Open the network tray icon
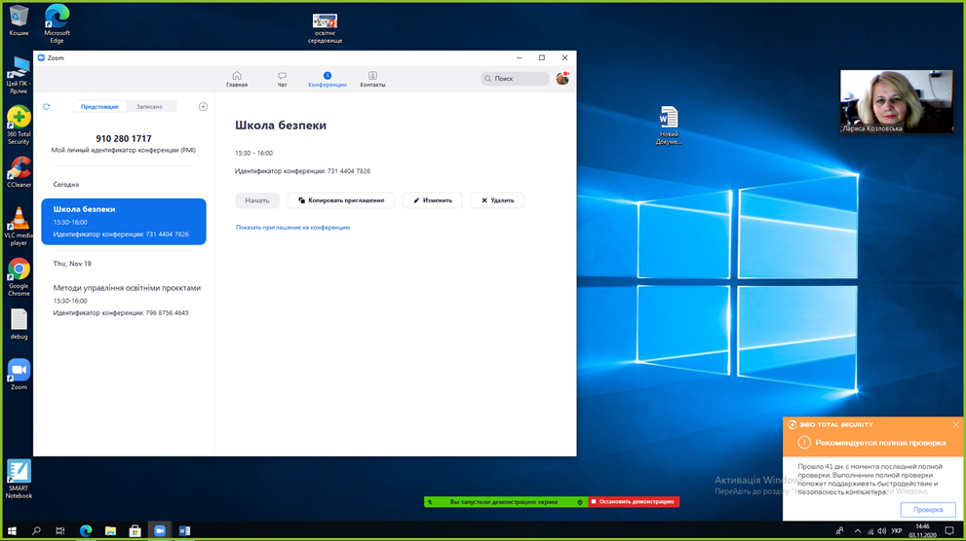966x541 pixels. pos(870,530)
